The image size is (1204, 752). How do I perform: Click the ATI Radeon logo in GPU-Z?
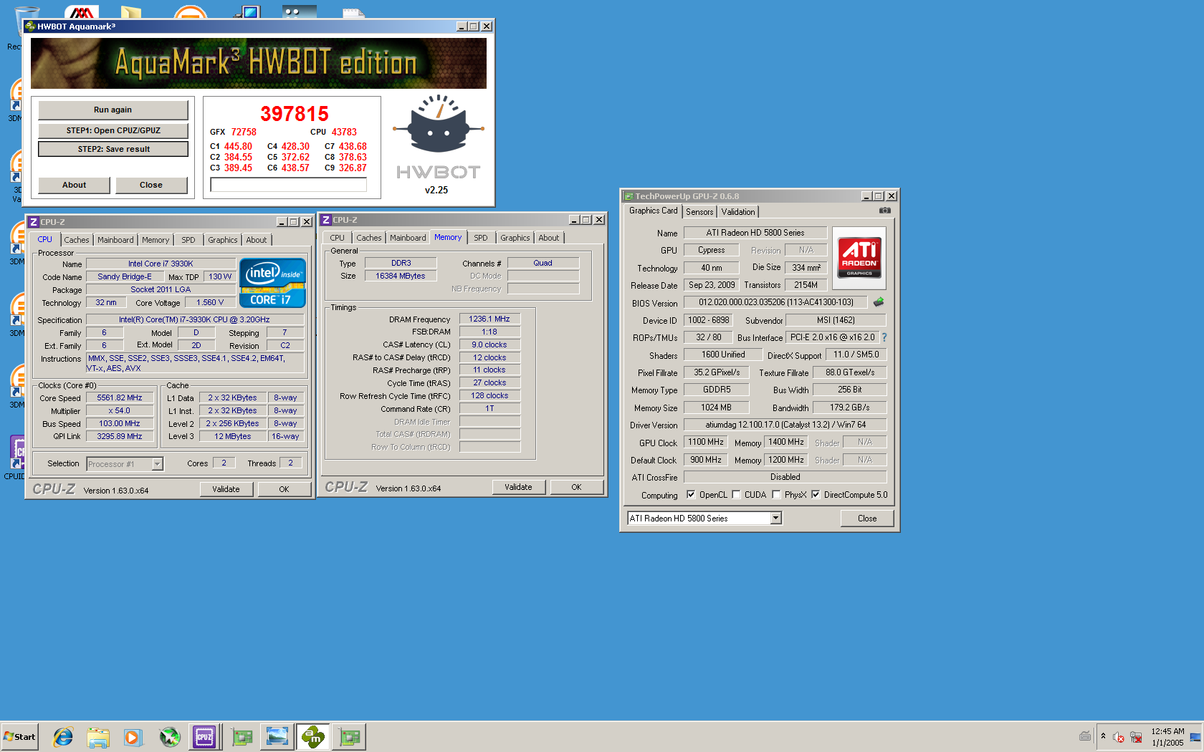(x=859, y=258)
